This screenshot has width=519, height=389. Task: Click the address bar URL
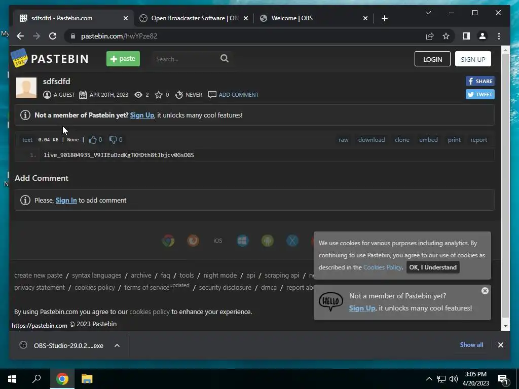[x=119, y=36]
